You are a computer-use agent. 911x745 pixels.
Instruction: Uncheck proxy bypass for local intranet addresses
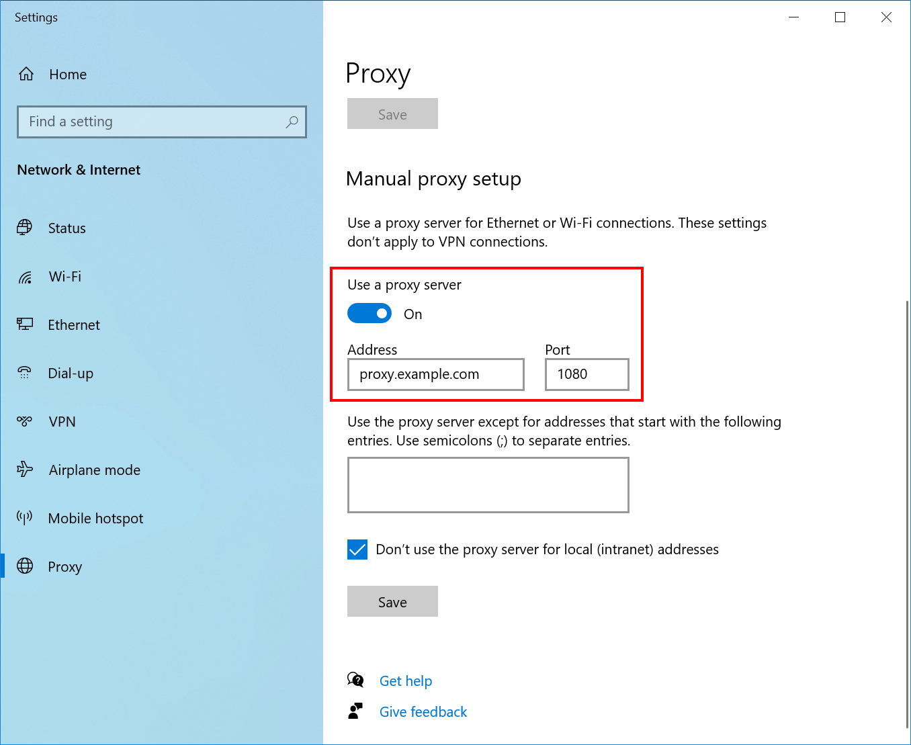click(x=357, y=550)
